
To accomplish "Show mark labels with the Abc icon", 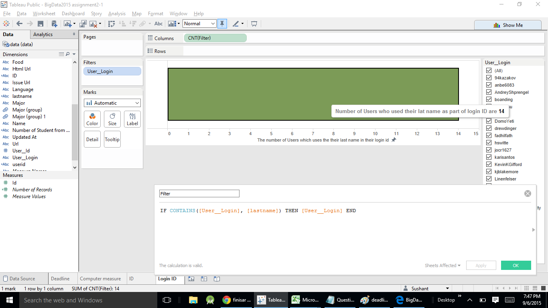I will pyautogui.click(x=159, y=24).
